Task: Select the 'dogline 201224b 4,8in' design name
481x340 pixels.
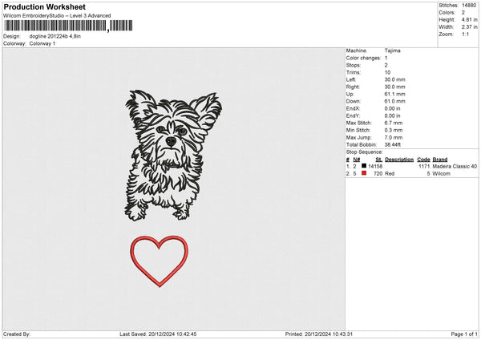Action: pos(55,36)
